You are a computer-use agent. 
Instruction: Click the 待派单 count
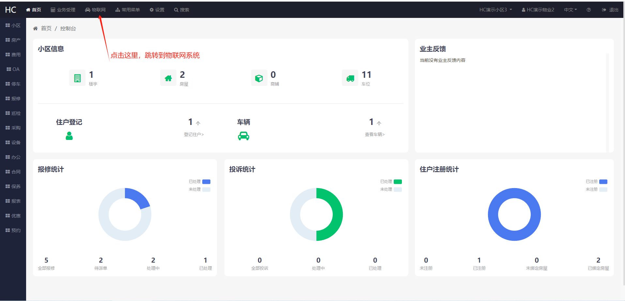point(101,260)
